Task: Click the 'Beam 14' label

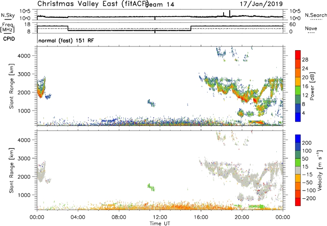Action: click(160, 4)
